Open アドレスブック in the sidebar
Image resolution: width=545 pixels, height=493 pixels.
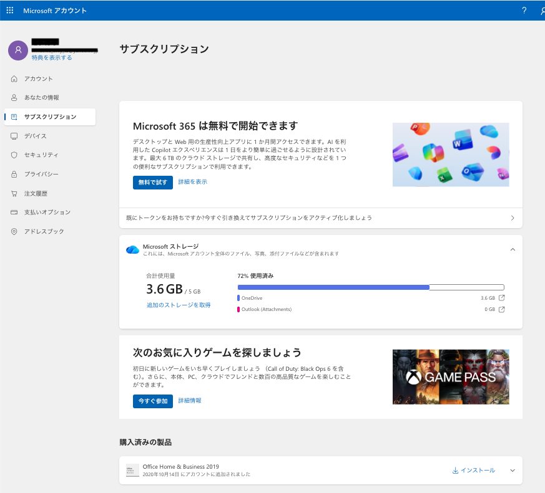(44, 231)
